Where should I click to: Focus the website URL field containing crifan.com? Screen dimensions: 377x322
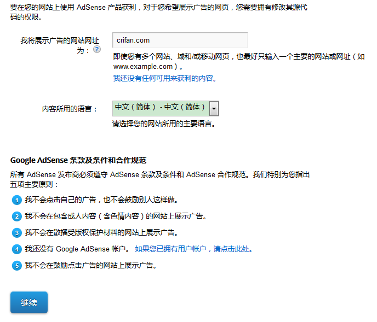click(180, 40)
